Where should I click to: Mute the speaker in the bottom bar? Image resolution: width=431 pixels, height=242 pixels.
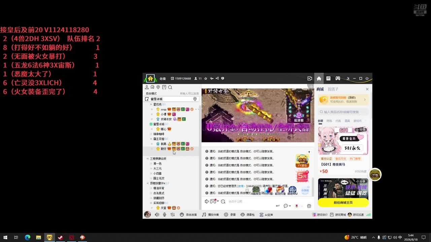[157, 214]
